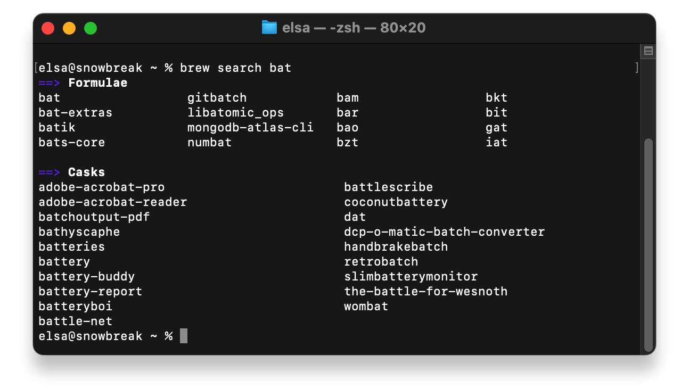Click the "Casks" heading
The image size is (689, 388).
click(x=87, y=172)
